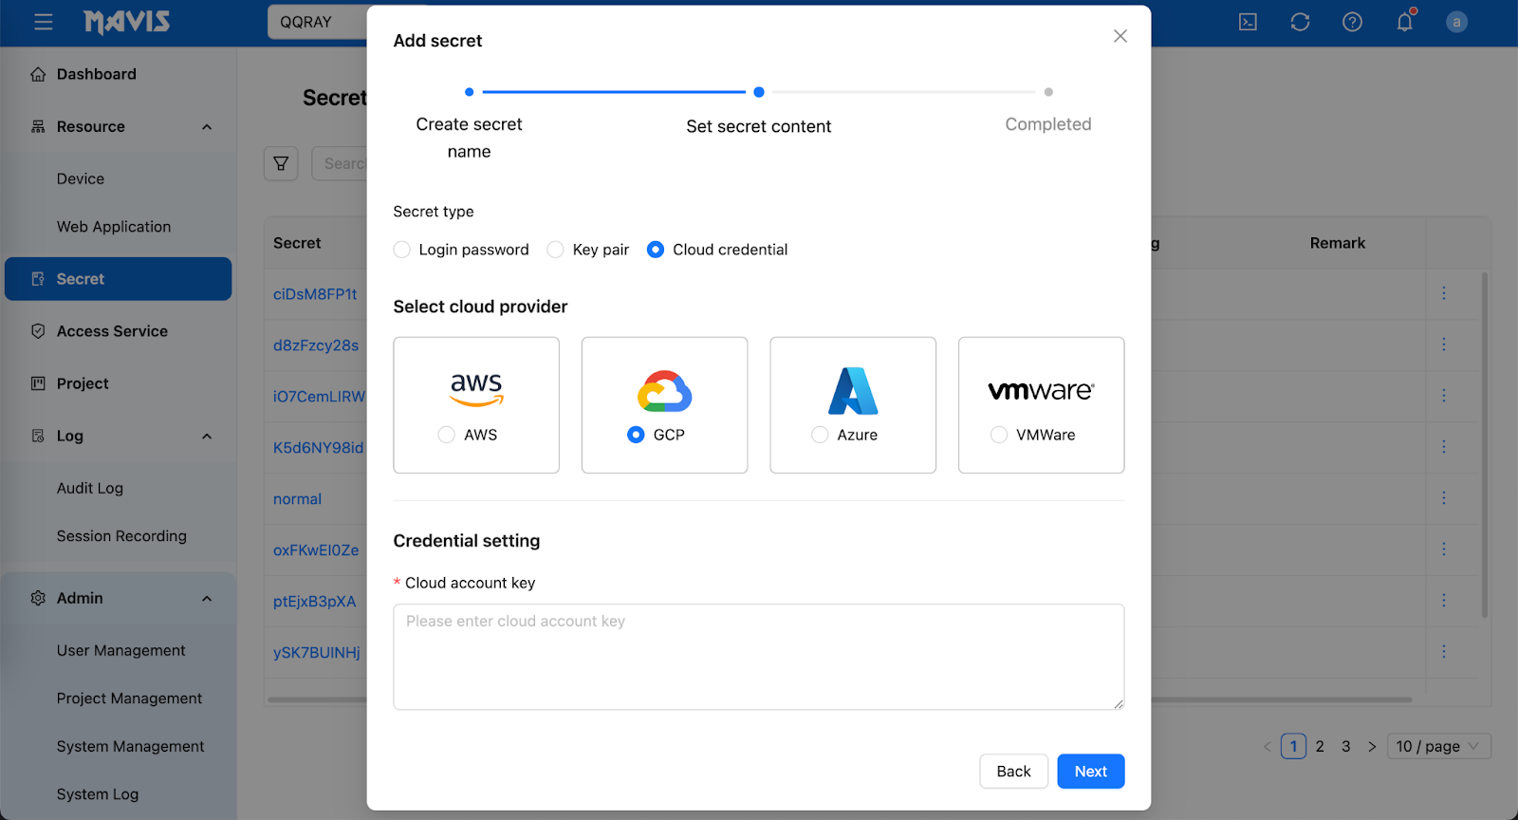Image resolution: width=1518 pixels, height=820 pixels.
Task: Open secret link normal
Action: (x=297, y=499)
